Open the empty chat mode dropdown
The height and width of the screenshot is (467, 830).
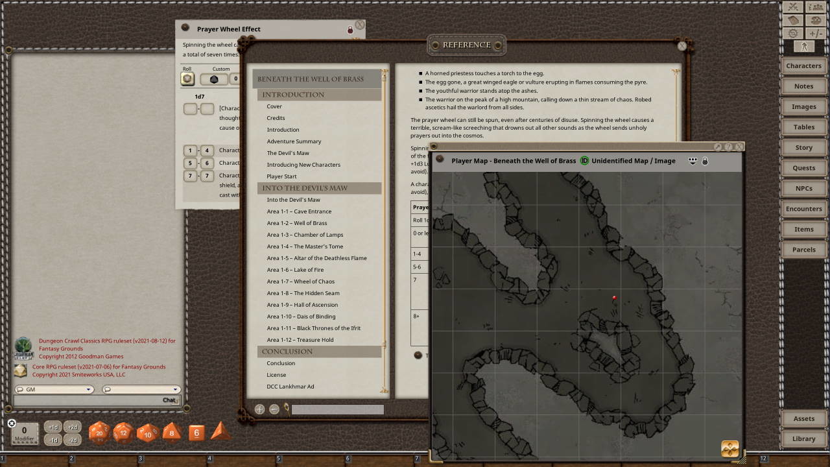pos(140,390)
